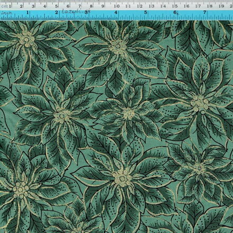The image size is (233, 233).
Task: Click the 10 cm mark on ruler
Action: [116, 6]
